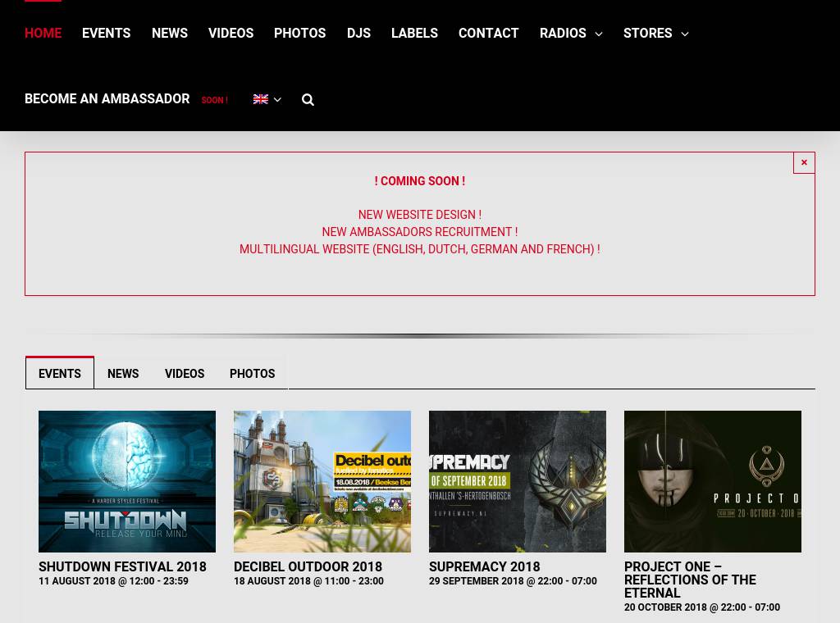Open the Supremacy 2018 poster thumbnail
The width and height of the screenshot is (840, 623).
click(518, 481)
